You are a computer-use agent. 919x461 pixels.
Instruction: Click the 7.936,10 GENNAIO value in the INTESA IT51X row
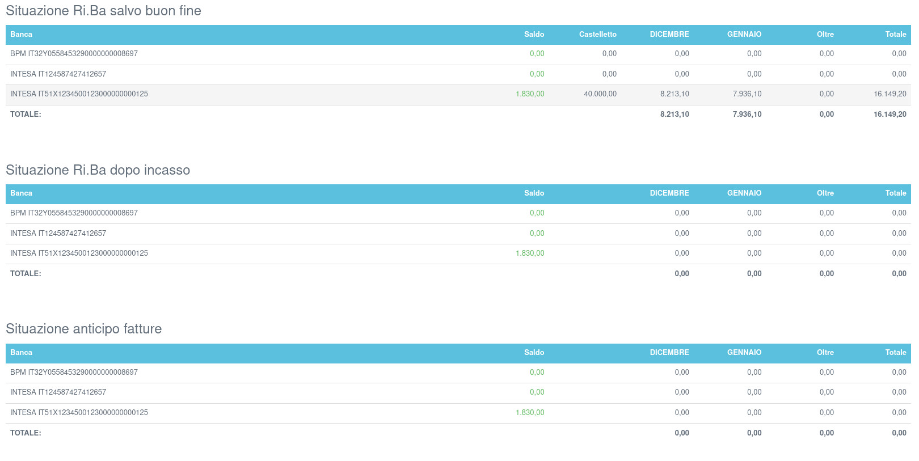(747, 94)
